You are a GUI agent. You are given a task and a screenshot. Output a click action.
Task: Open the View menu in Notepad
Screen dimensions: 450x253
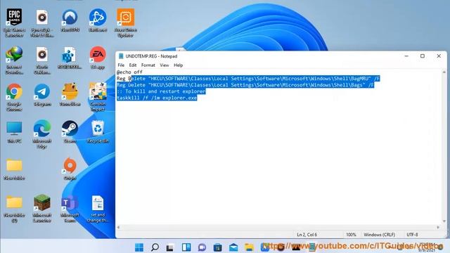tap(164, 65)
